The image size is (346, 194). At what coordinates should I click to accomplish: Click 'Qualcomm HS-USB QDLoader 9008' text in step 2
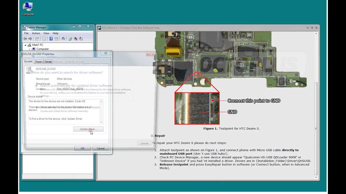pyautogui.click(x=272, y=157)
